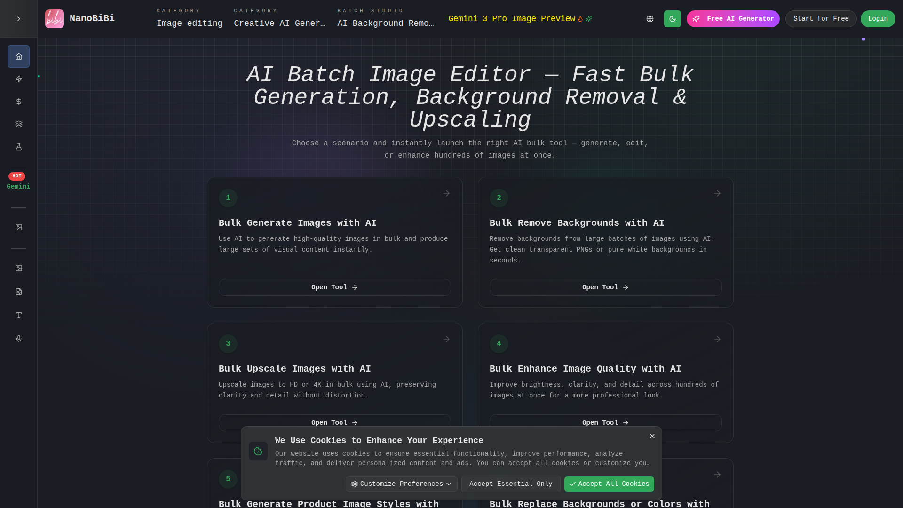The height and width of the screenshot is (508, 903).
Task: Click Open Tool for Bulk Generate Images
Action: pyautogui.click(x=334, y=287)
